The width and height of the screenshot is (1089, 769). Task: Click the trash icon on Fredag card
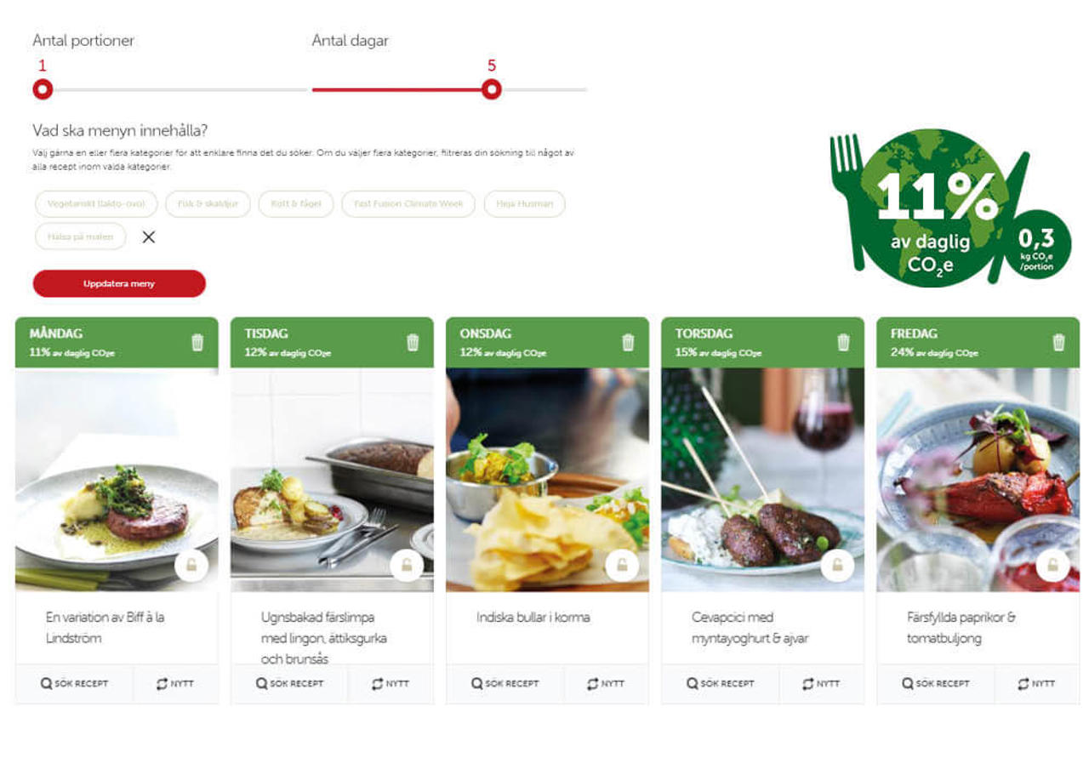(1058, 342)
